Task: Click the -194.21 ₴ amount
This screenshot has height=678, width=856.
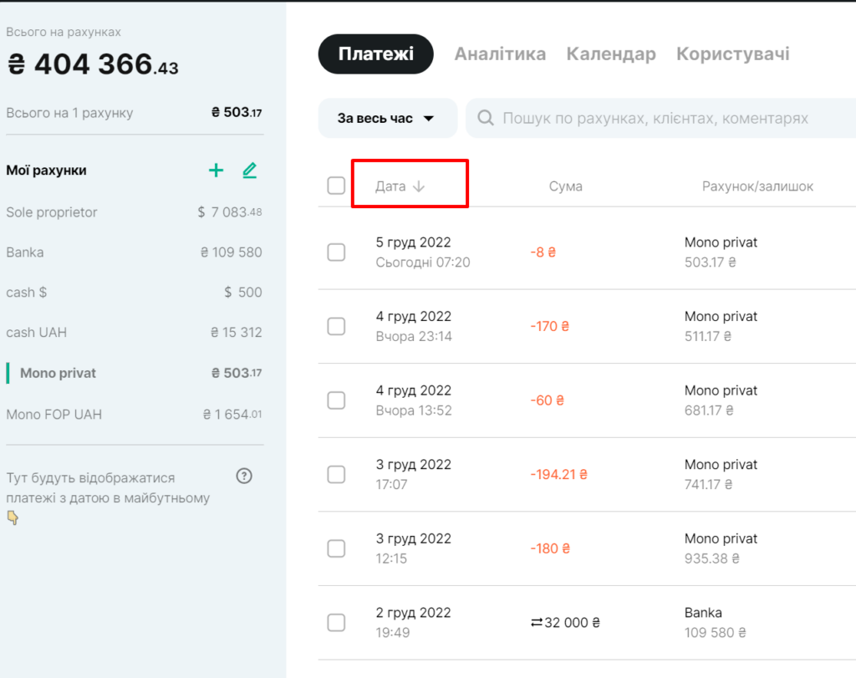Action: click(558, 474)
